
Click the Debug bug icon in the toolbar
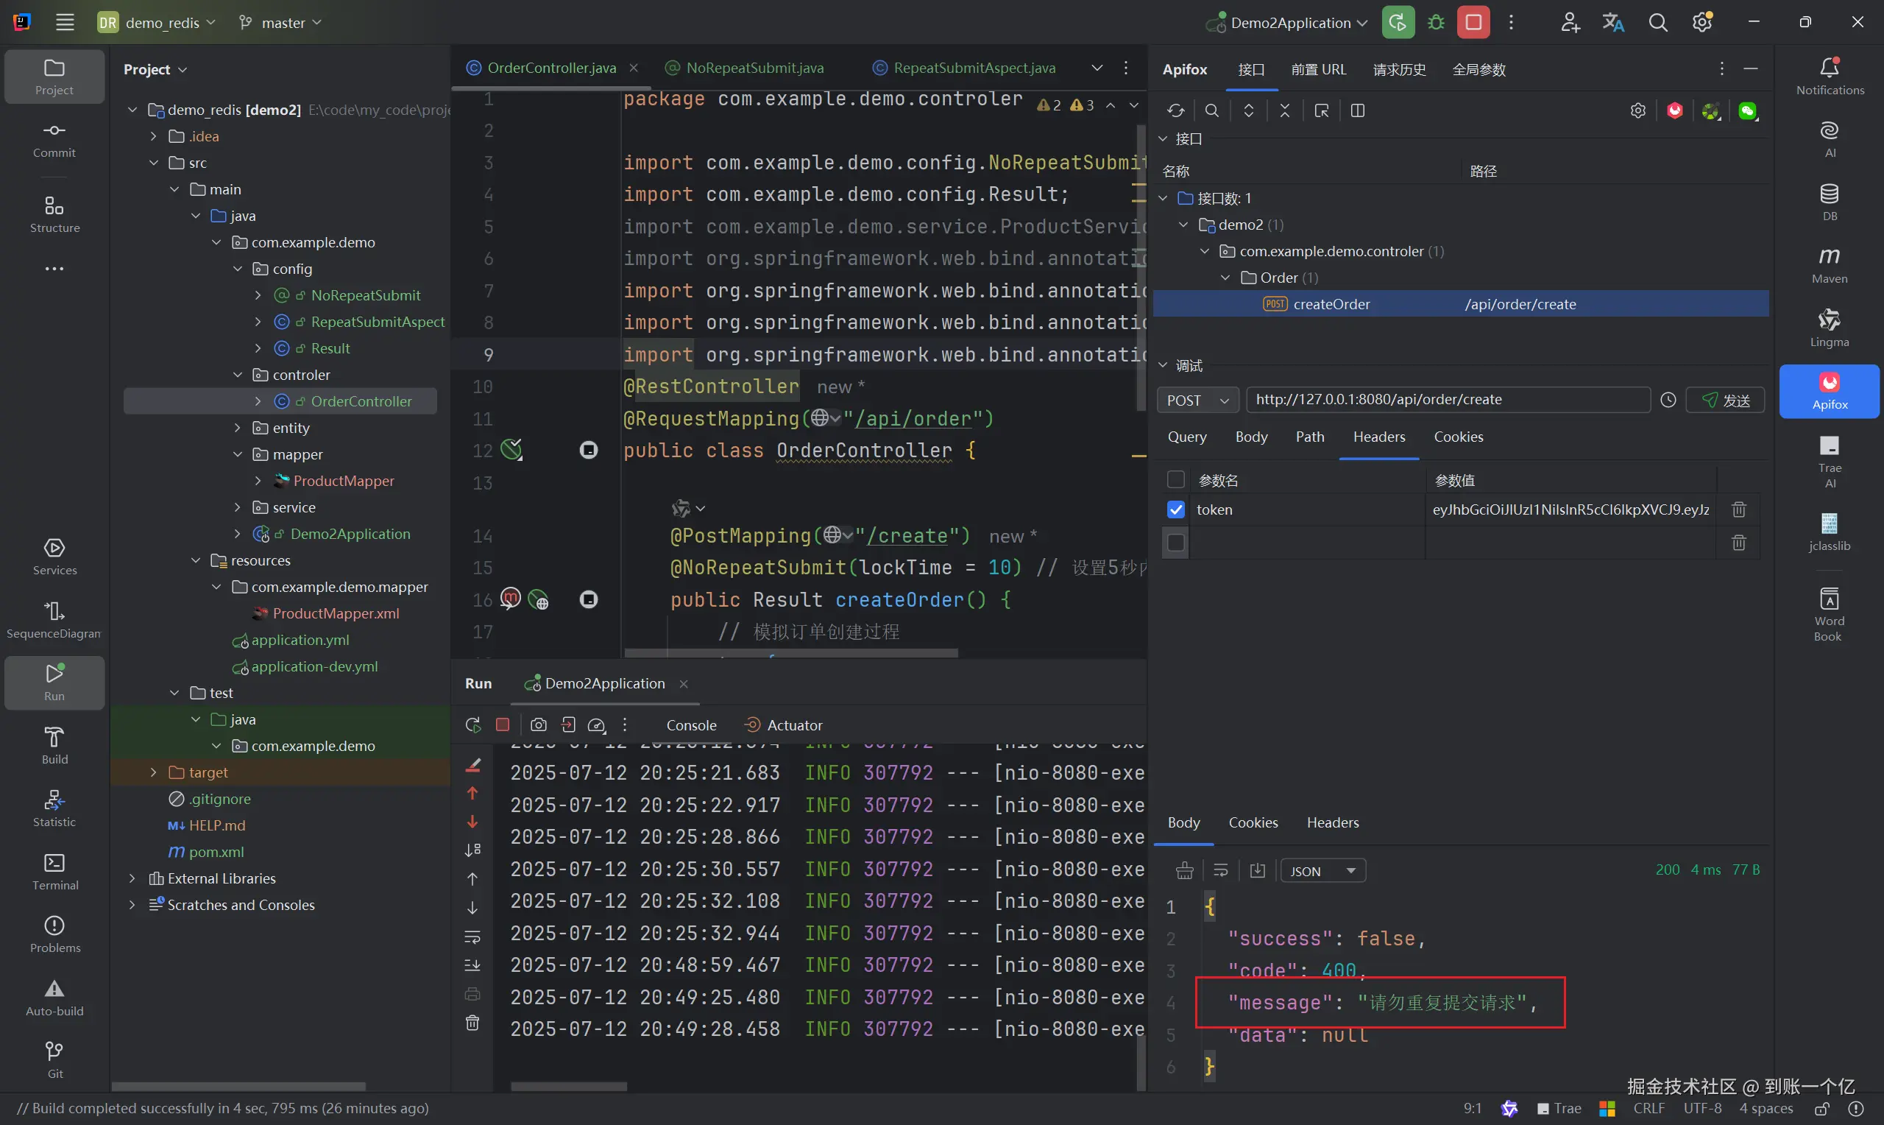pyautogui.click(x=1436, y=23)
